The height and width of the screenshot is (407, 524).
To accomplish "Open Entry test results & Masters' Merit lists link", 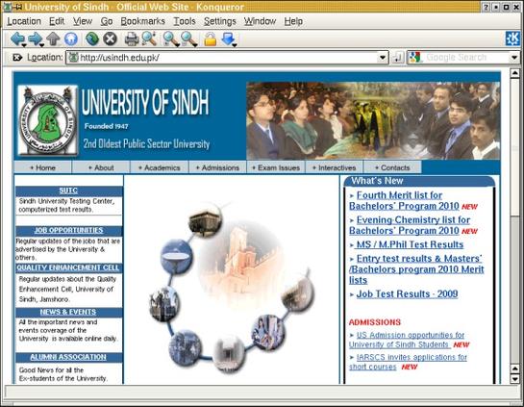I will coord(416,269).
